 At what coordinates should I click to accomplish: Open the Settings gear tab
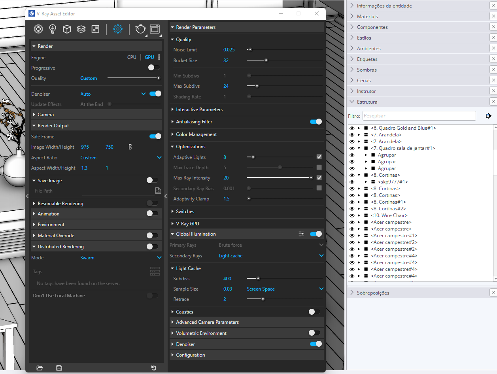pyautogui.click(x=118, y=29)
